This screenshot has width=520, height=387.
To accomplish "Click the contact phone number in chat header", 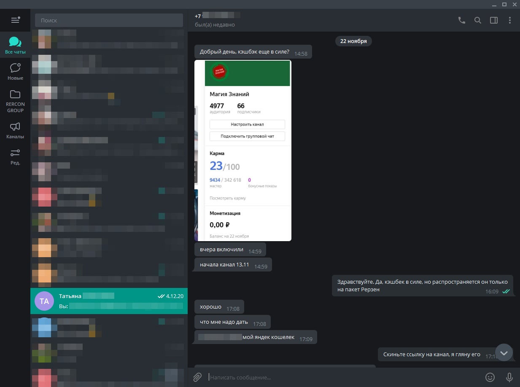I will coord(218,16).
